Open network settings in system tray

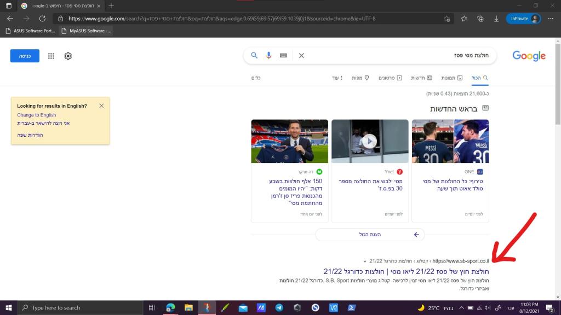point(479,307)
